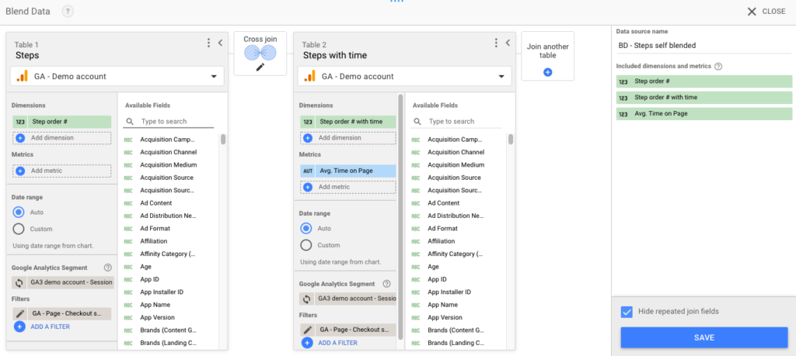
Task: Click Add metric in Table 2
Action: (348, 187)
